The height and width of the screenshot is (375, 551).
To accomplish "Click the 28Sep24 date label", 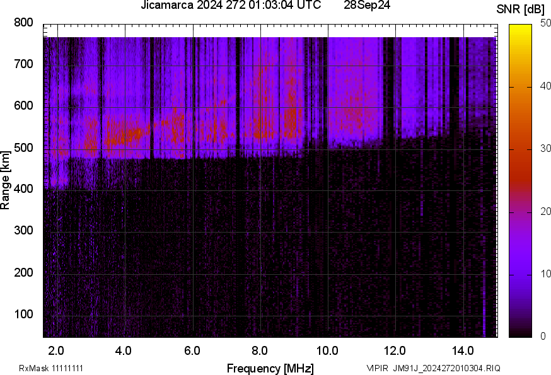I will pyautogui.click(x=366, y=6).
